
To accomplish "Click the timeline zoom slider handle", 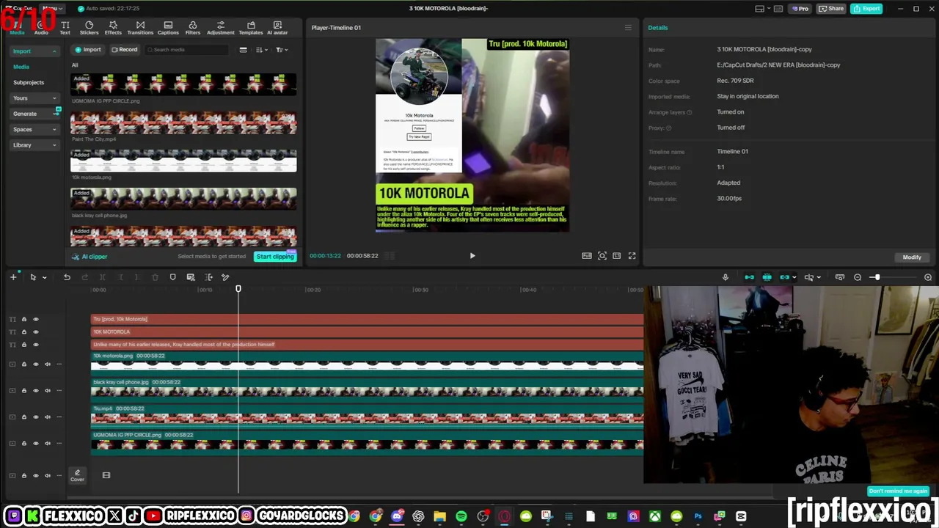I will (876, 277).
